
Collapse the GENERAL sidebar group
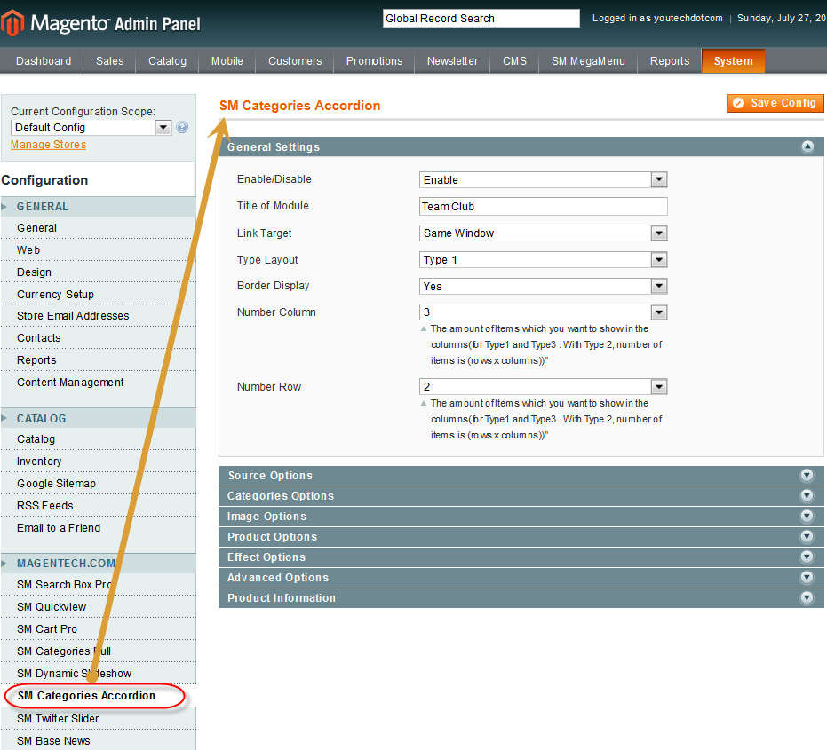point(98,207)
